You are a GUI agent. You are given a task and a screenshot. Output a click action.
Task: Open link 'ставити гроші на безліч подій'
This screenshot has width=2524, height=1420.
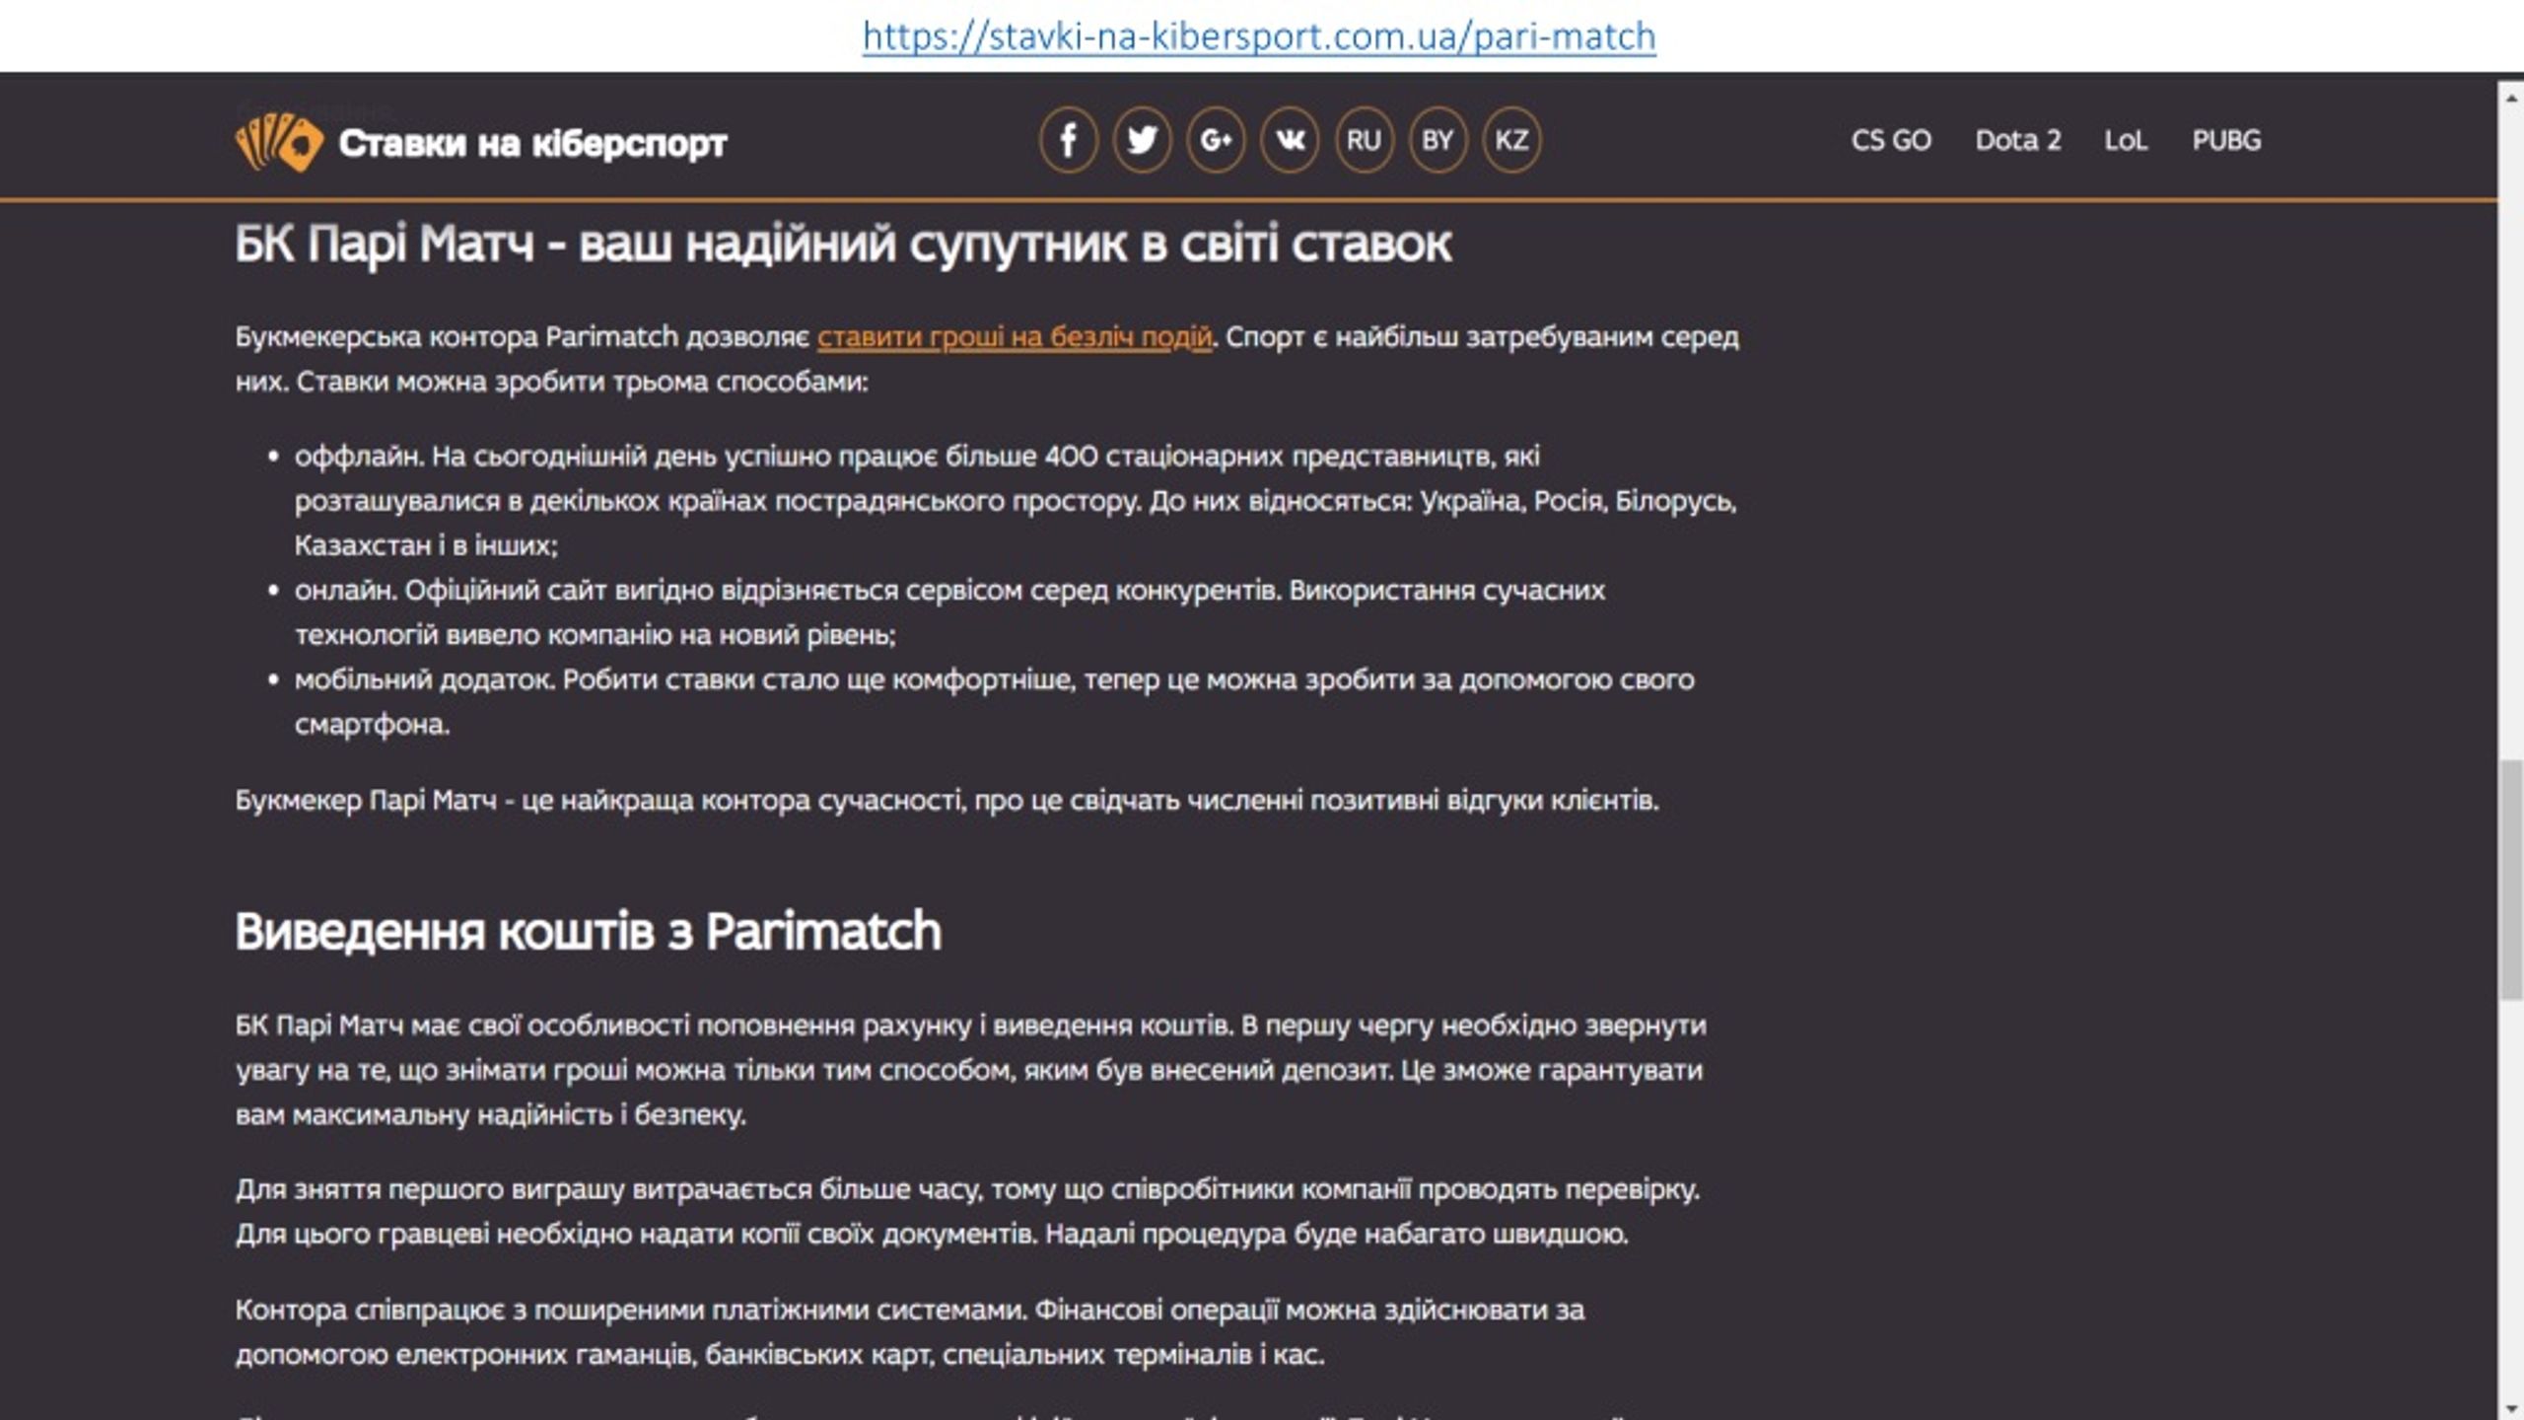pyautogui.click(x=1015, y=336)
